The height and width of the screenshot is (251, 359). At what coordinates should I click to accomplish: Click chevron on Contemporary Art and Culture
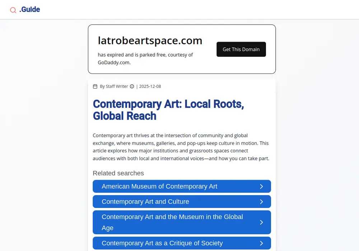261,202
